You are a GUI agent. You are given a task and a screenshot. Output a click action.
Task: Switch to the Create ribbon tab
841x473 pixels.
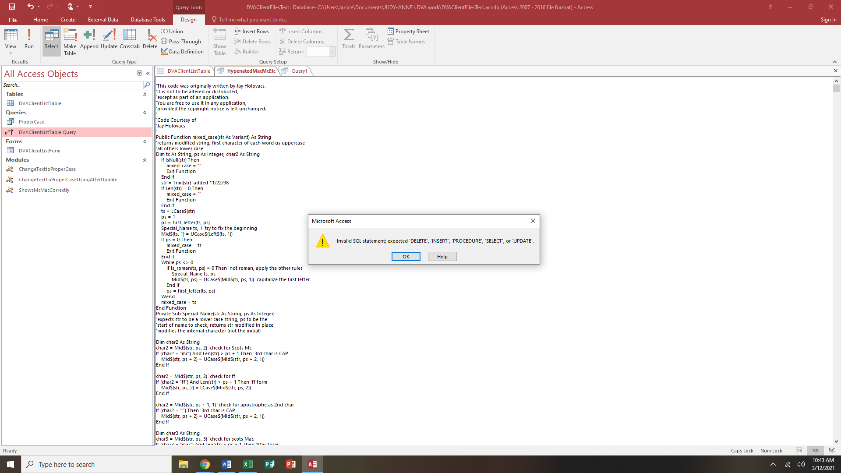coord(68,20)
